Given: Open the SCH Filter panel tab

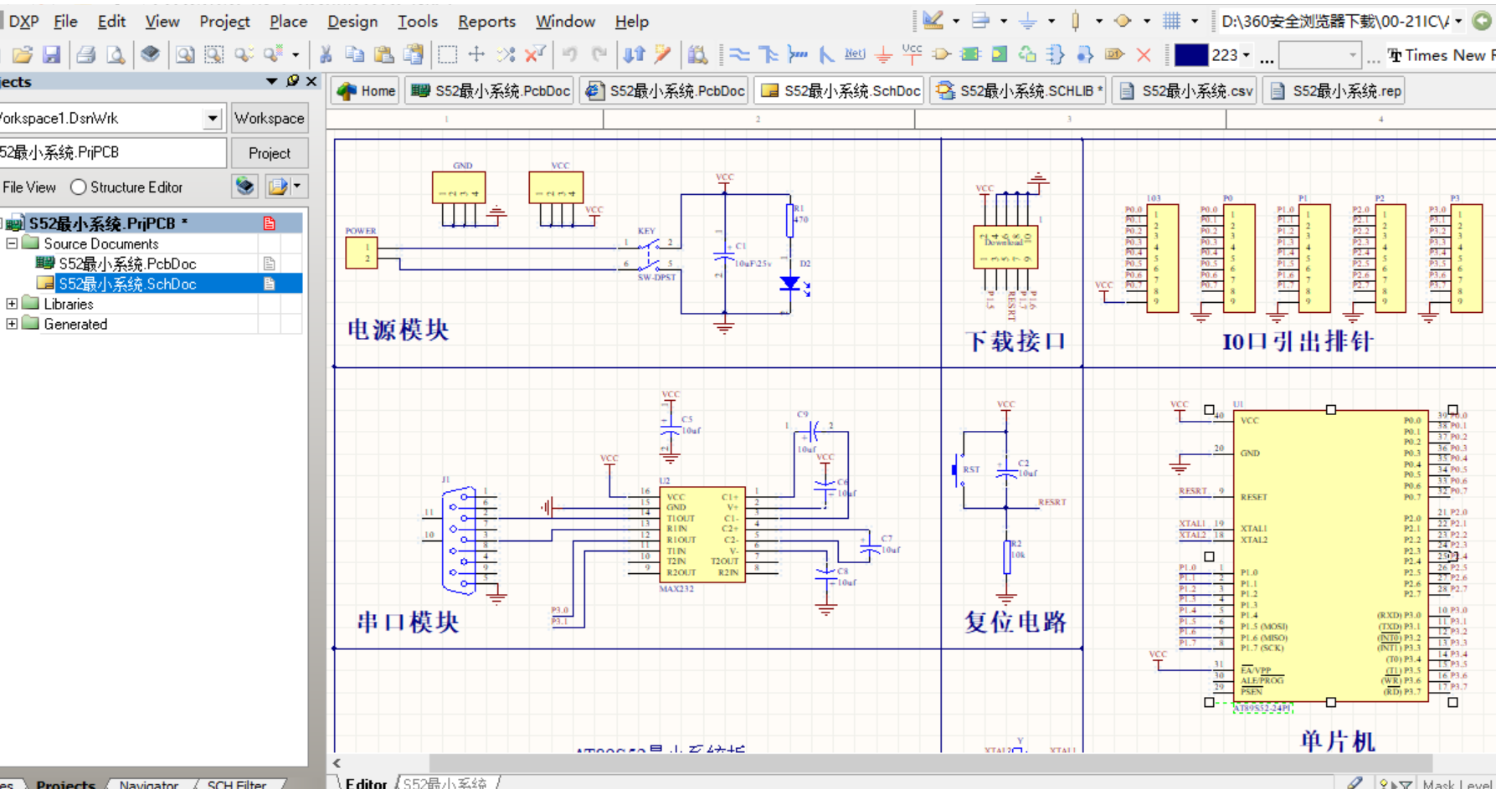Looking at the screenshot, I should (237, 784).
